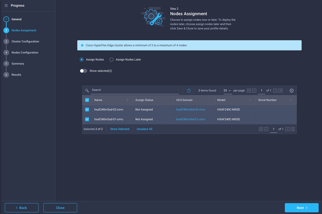Image resolution: width=322 pixels, height=214 pixels.
Task: Click Show Selected link below table
Action: [x=120, y=129]
